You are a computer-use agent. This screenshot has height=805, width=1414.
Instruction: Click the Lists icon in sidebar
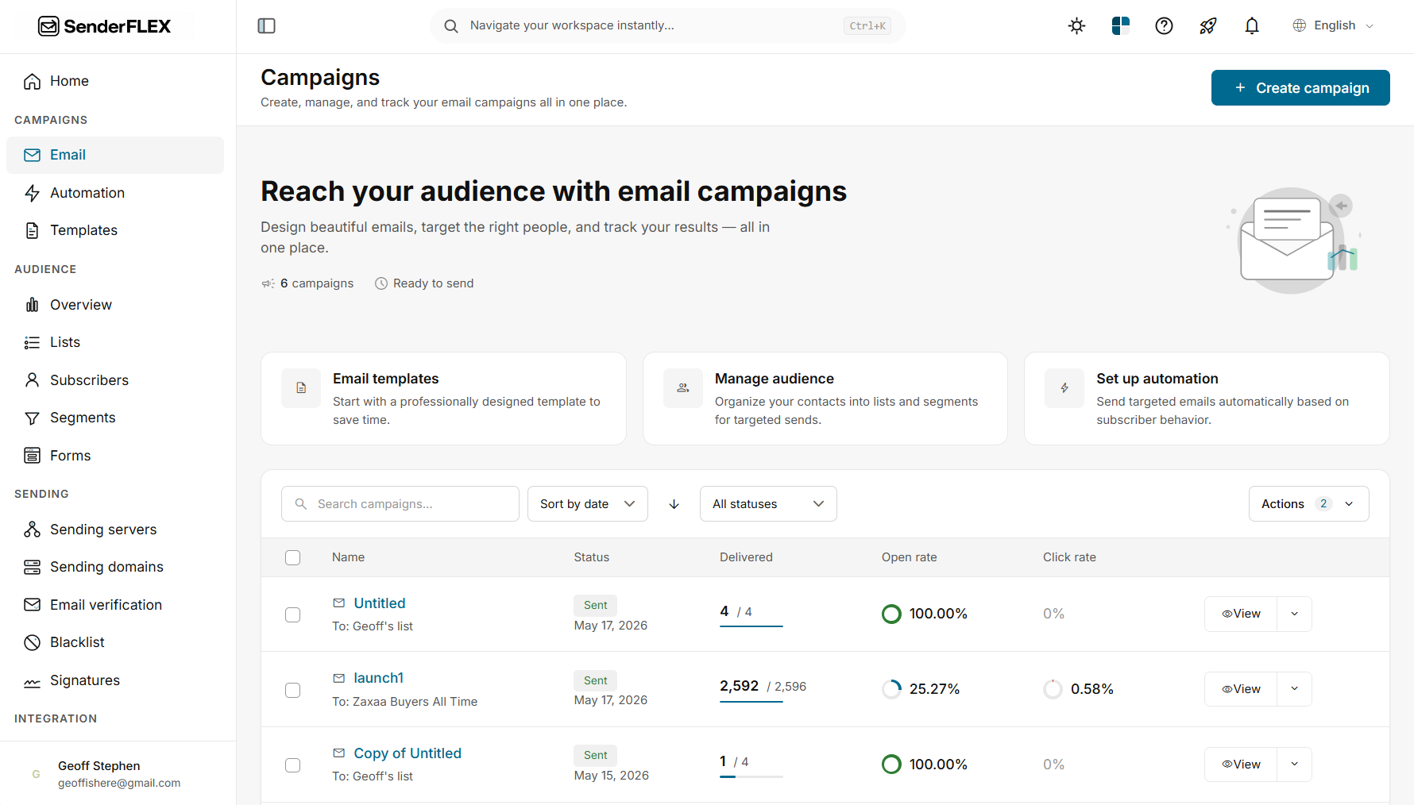tap(33, 342)
